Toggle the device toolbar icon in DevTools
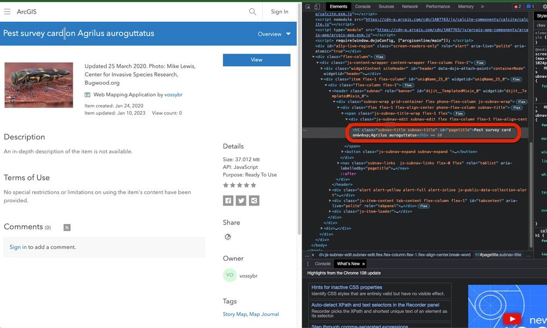 click(x=318, y=7)
